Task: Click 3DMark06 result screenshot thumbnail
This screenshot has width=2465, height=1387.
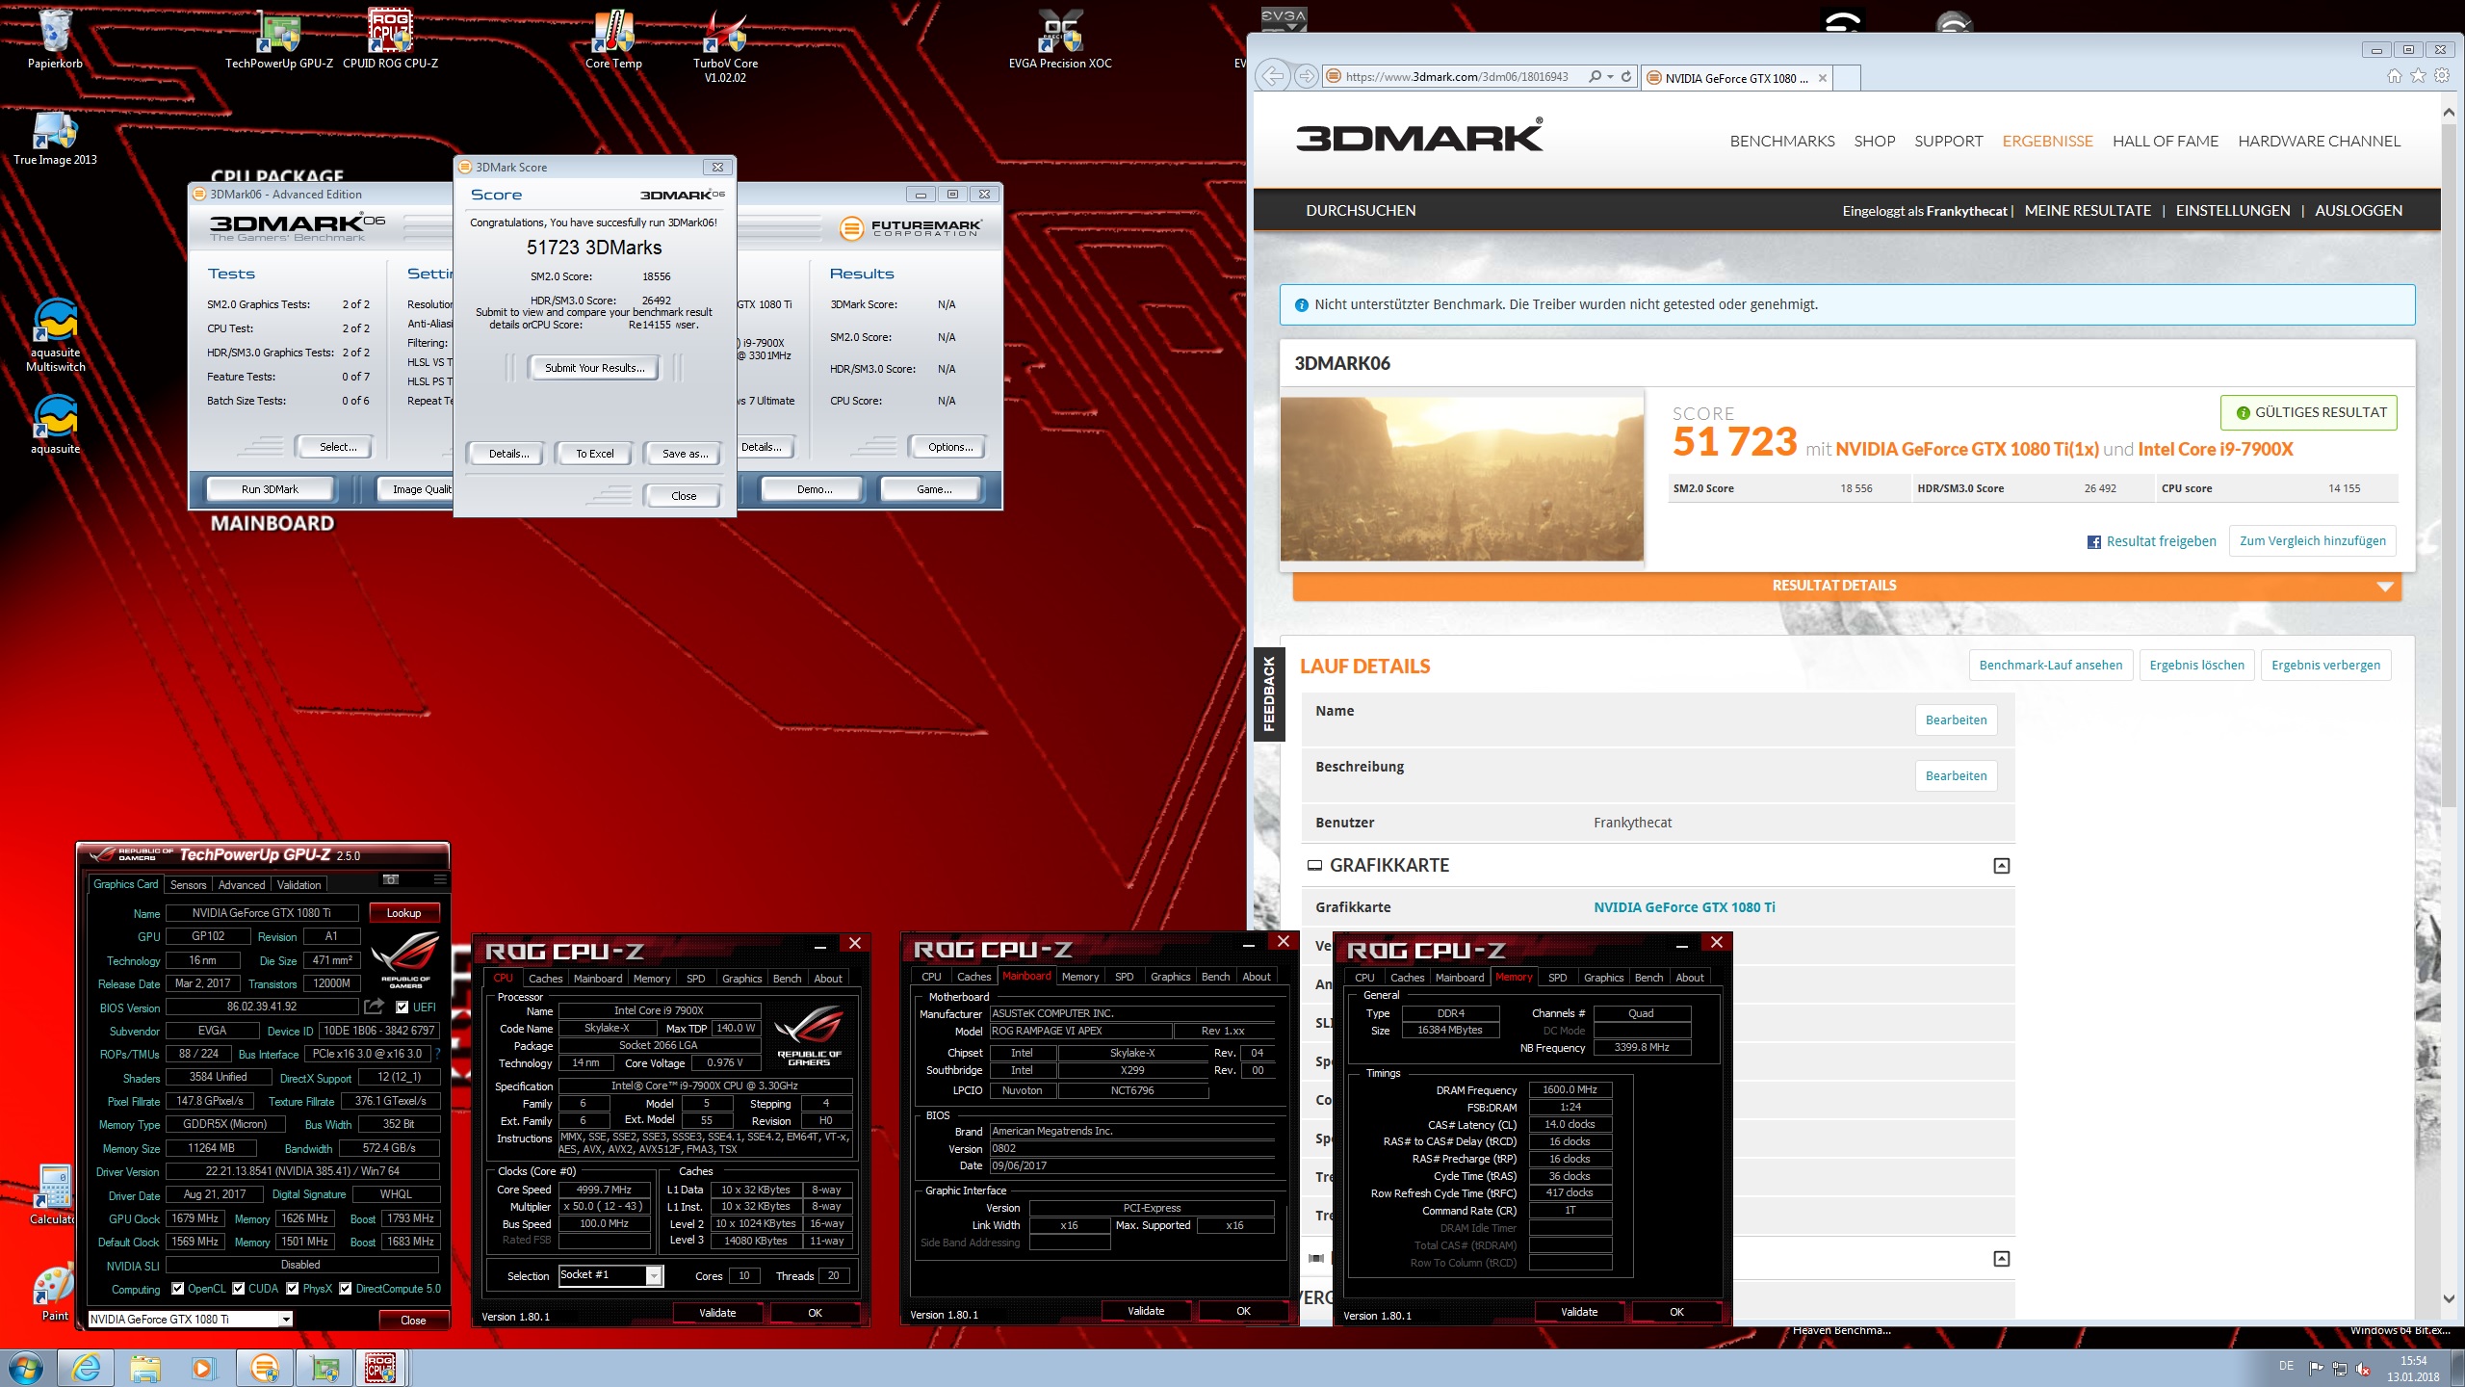Action: tap(1462, 479)
